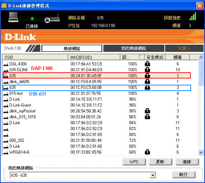This screenshot has width=205, height=183.
Task: Click router icon of hidden SSID 00:17:9A:D2:92:C9
Action: (x=6, y=129)
